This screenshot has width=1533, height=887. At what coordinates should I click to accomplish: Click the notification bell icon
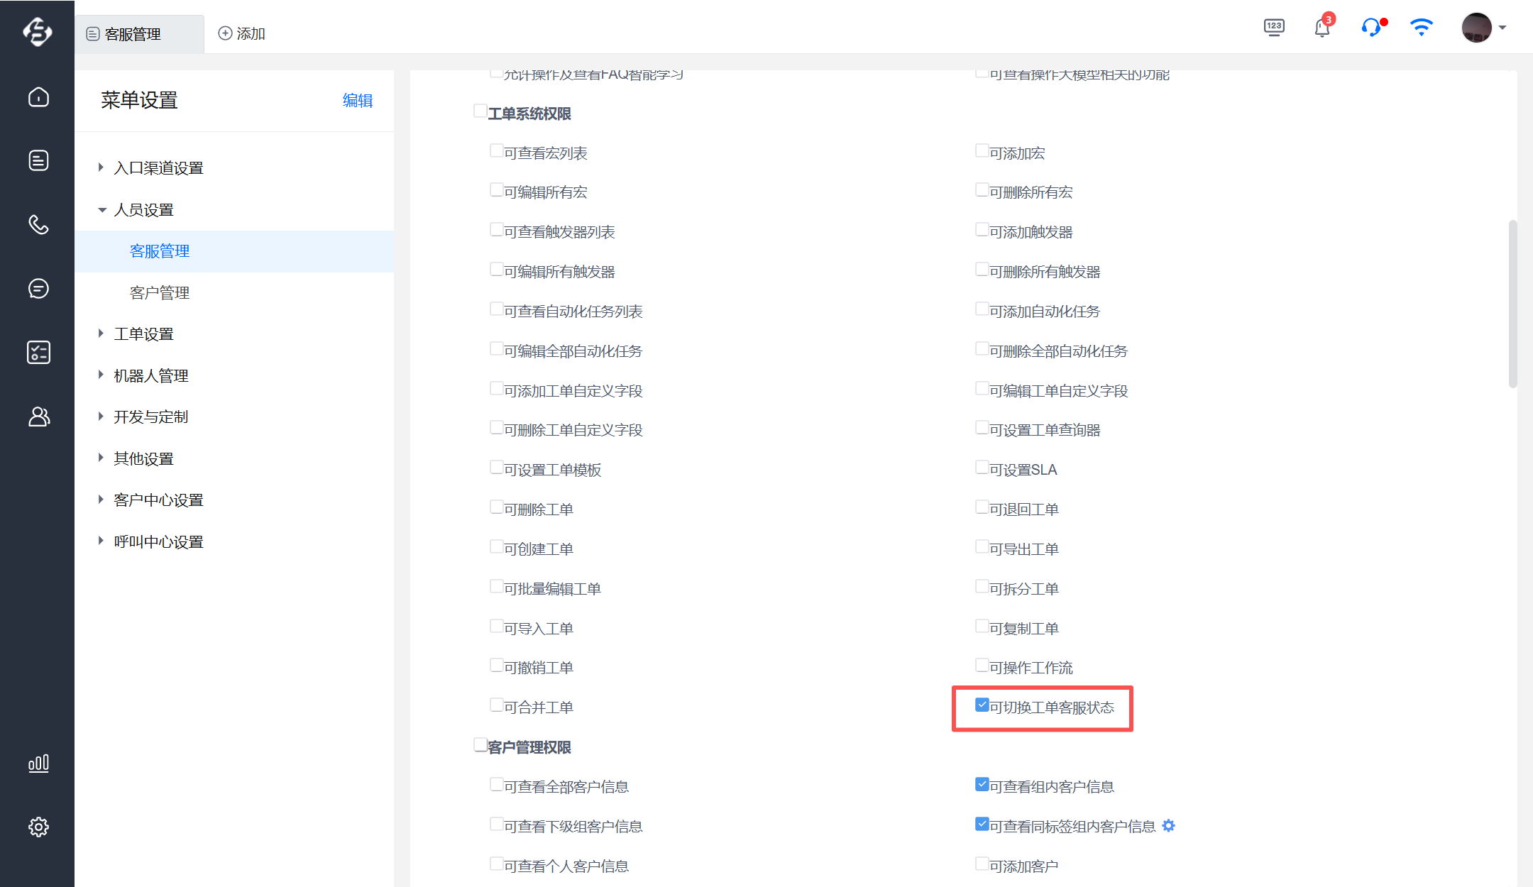[1322, 28]
